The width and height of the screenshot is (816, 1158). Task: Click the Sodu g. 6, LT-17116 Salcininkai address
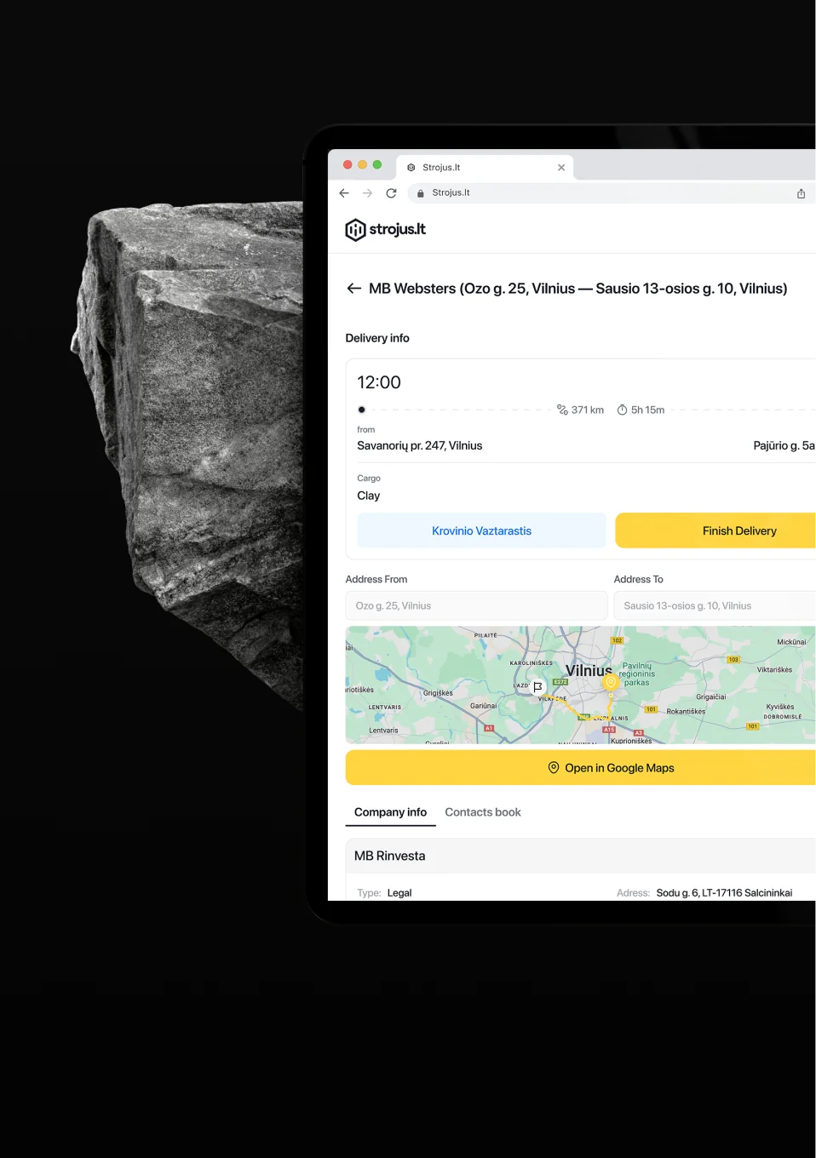tap(724, 892)
